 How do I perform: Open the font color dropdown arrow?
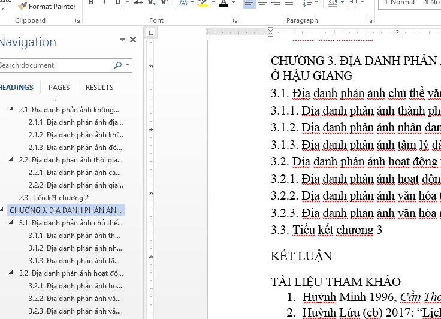click(x=234, y=2)
